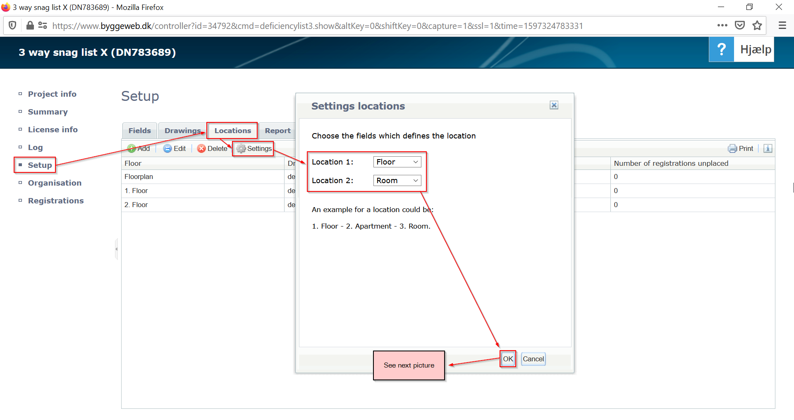Click the Add toolbar button
Viewport: 794px width, 420px height.
[139, 148]
